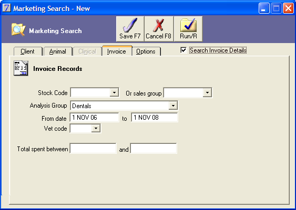Click the Marketing Search folder magnifier icon
296x210 pixels.
point(18,29)
